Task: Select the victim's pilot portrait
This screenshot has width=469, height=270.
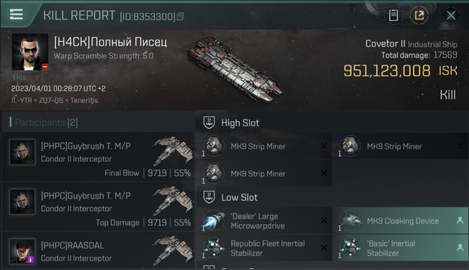Action: point(30,52)
